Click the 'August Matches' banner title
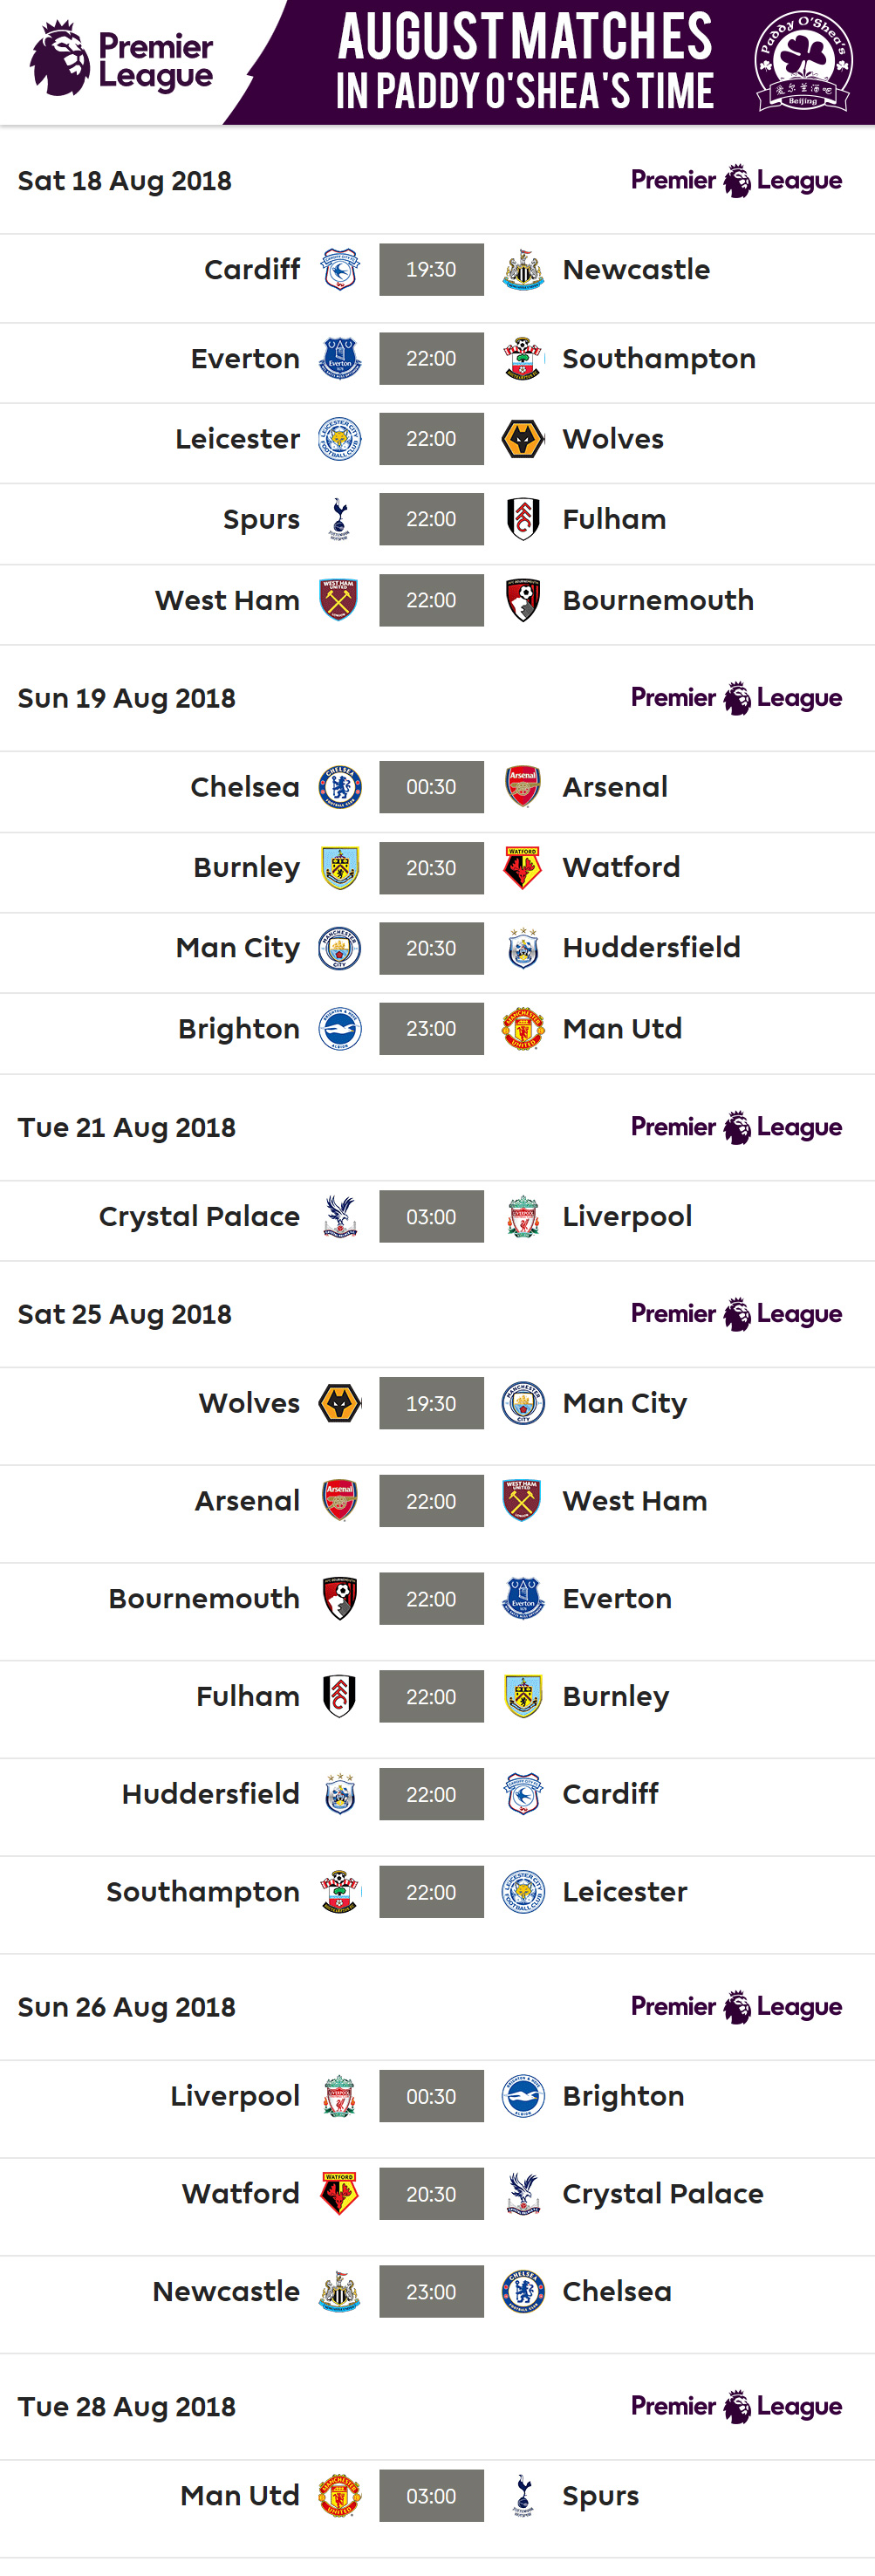The image size is (875, 2576). 524,37
